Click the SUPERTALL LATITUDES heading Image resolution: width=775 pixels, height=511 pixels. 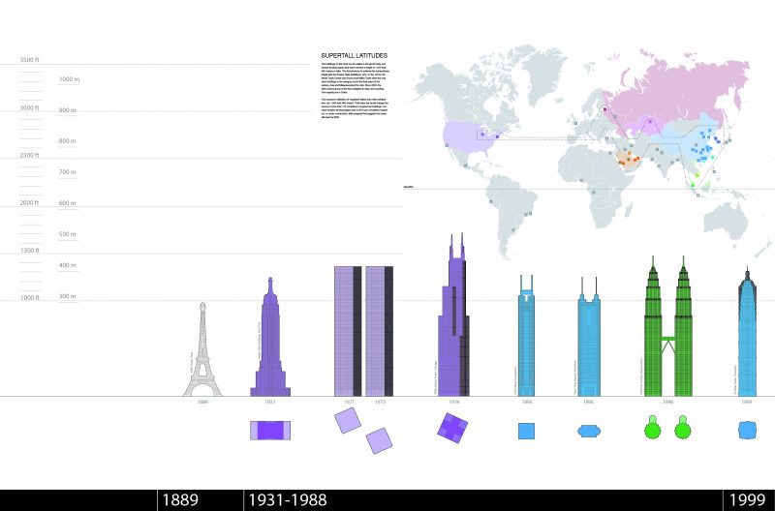[355, 56]
